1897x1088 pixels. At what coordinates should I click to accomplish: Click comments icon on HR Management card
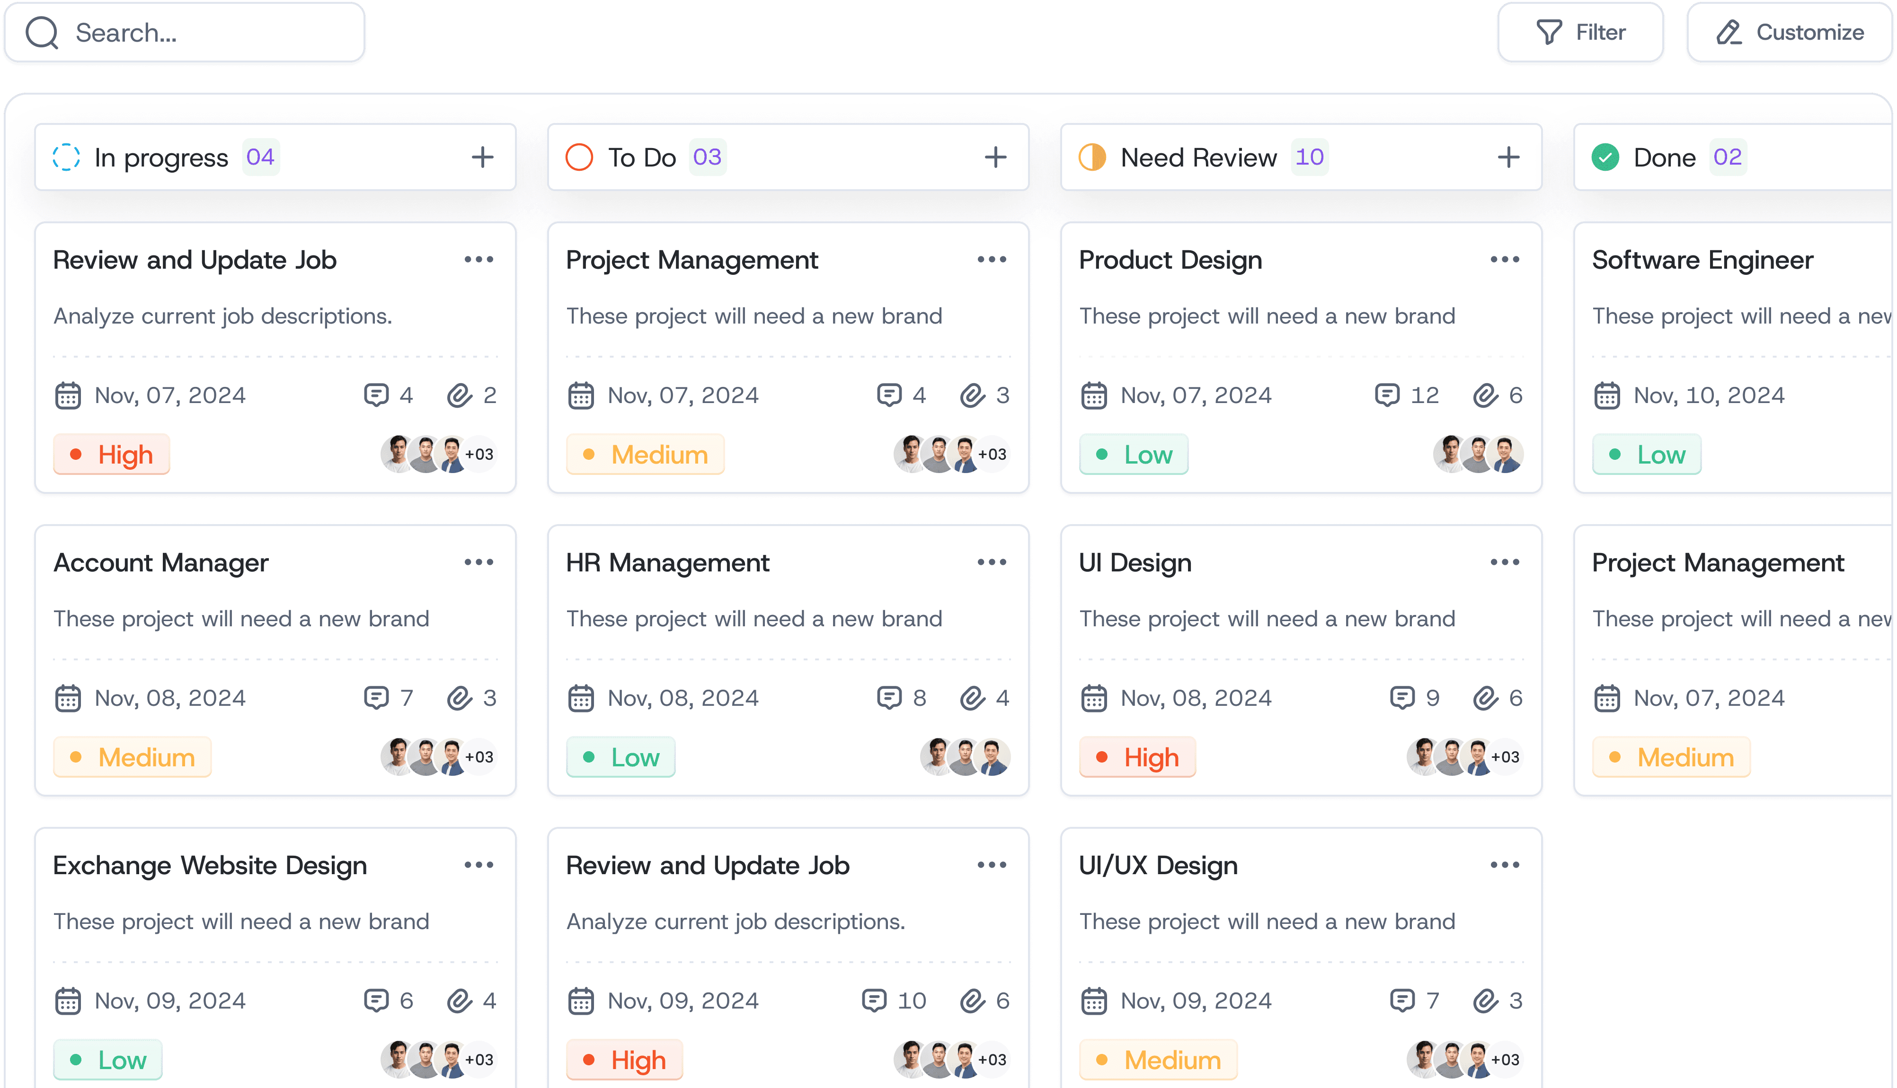(889, 697)
